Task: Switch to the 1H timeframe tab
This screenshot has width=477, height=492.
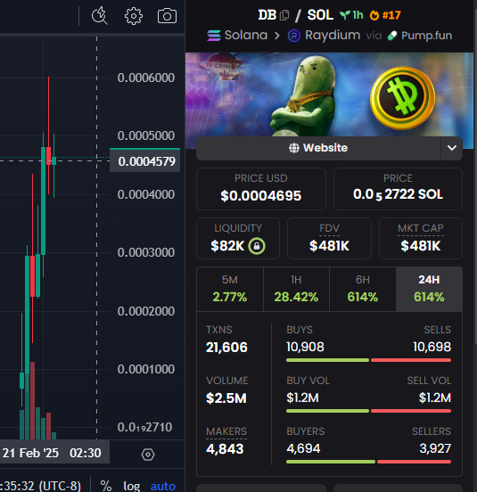Action: click(x=296, y=290)
